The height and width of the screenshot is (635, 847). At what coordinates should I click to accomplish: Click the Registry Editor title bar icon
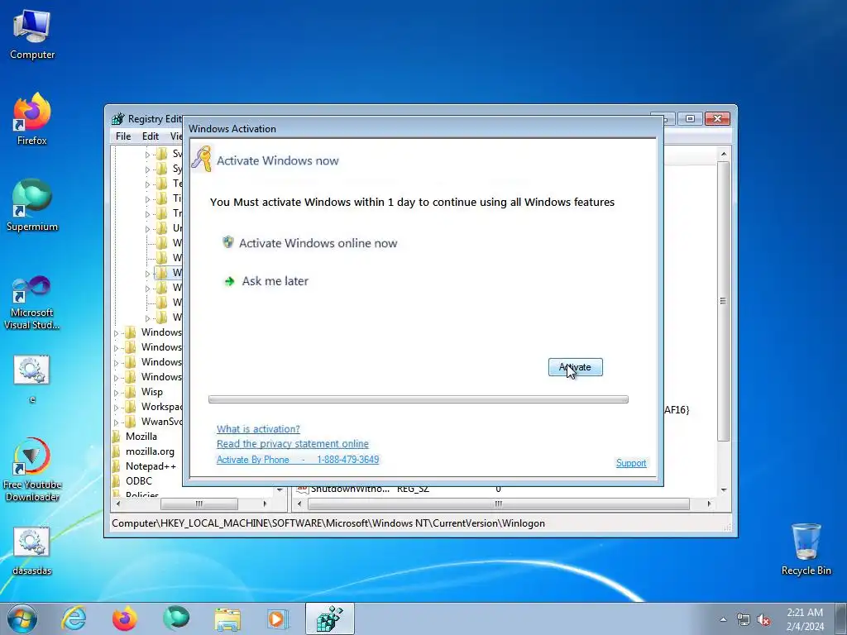(117, 119)
